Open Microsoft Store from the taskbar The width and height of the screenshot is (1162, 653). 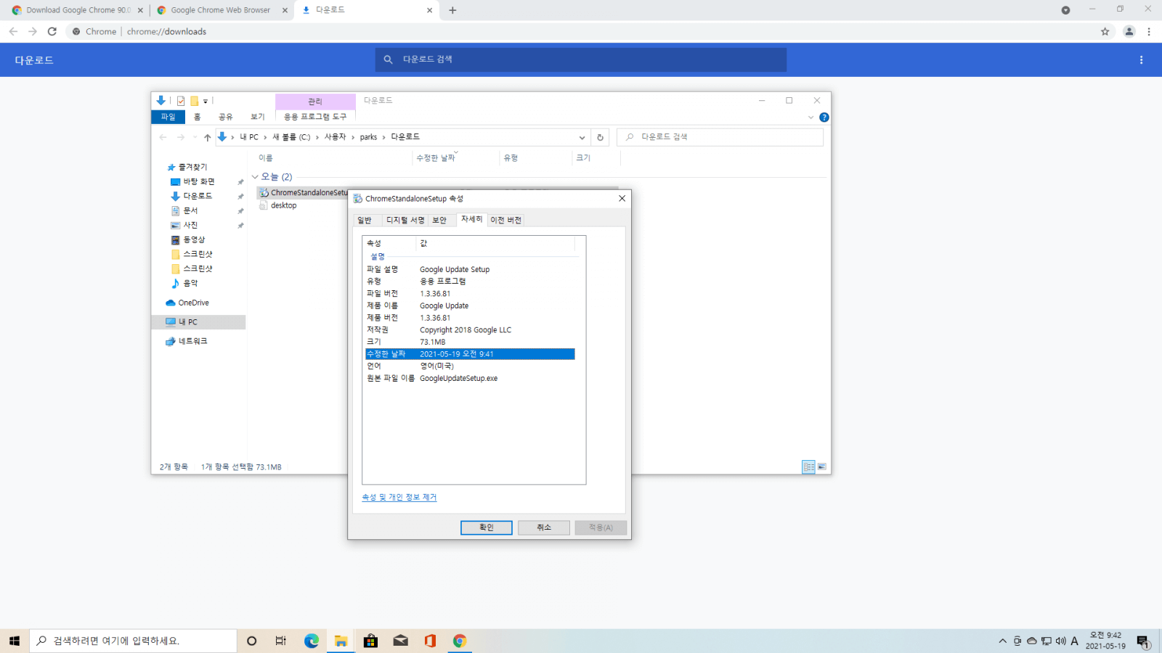click(370, 641)
